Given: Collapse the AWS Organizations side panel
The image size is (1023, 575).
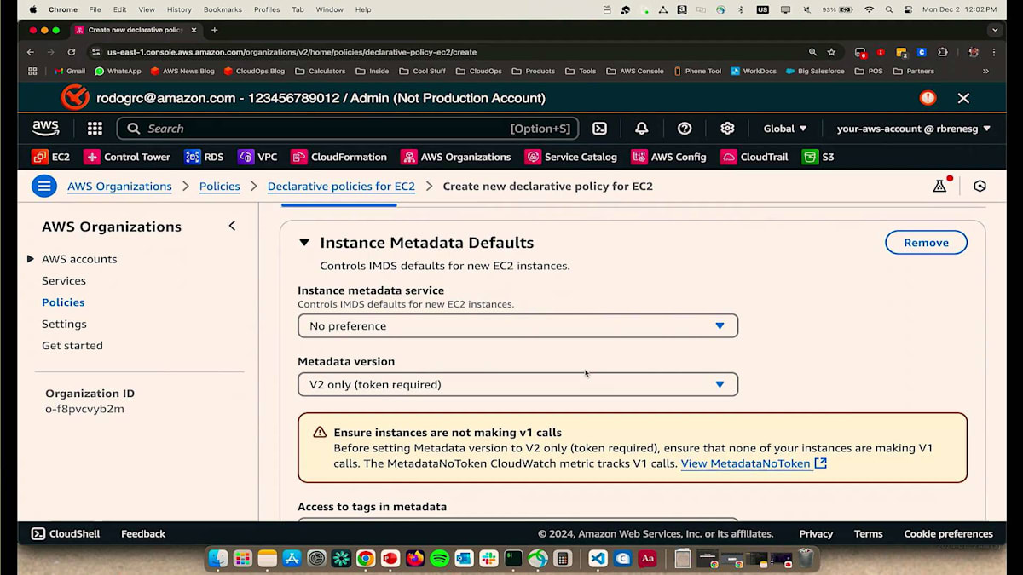Looking at the screenshot, I should click(x=232, y=226).
